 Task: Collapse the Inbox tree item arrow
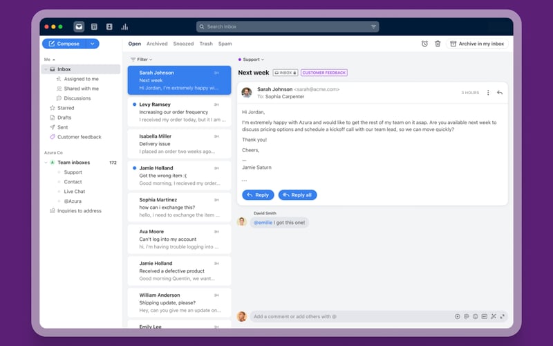point(46,69)
